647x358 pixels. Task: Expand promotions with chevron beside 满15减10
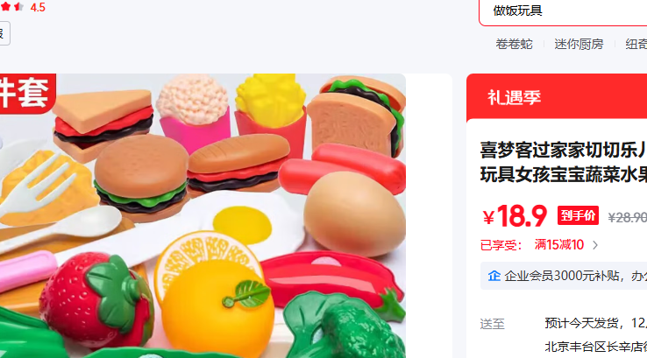[595, 245]
